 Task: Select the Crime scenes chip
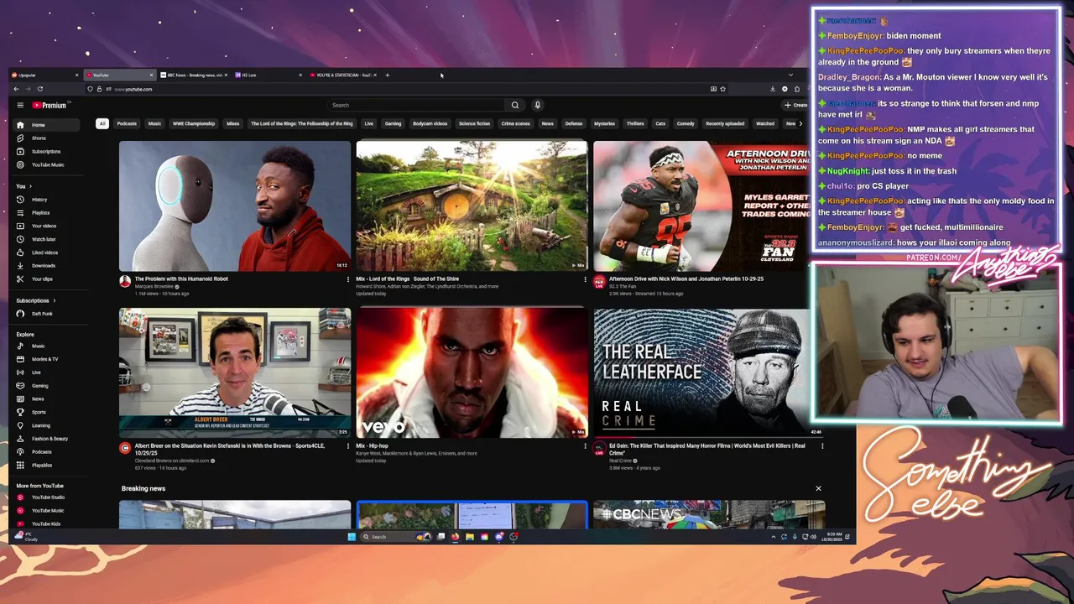coord(515,123)
